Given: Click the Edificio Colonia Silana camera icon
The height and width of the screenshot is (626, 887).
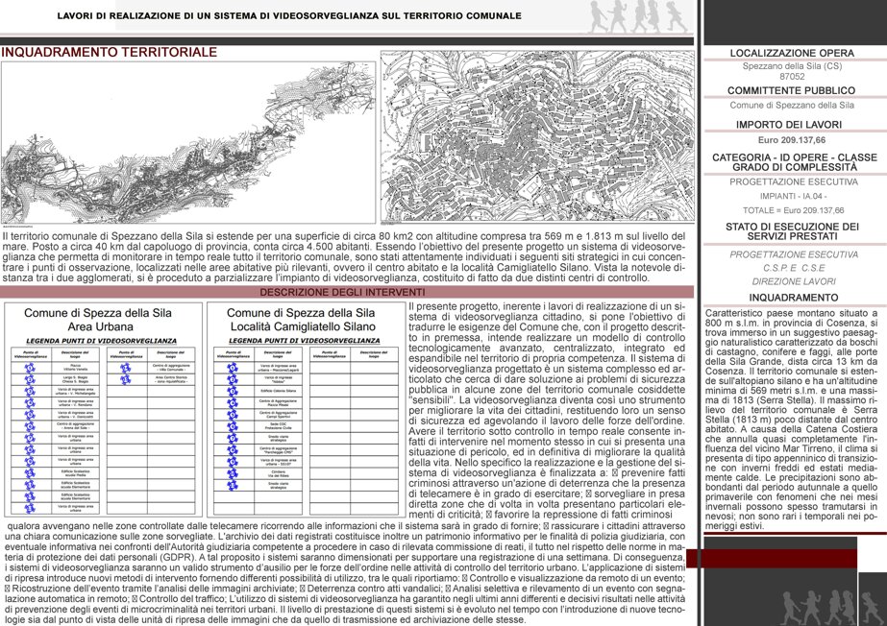Looking at the screenshot, I should click(232, 391).
